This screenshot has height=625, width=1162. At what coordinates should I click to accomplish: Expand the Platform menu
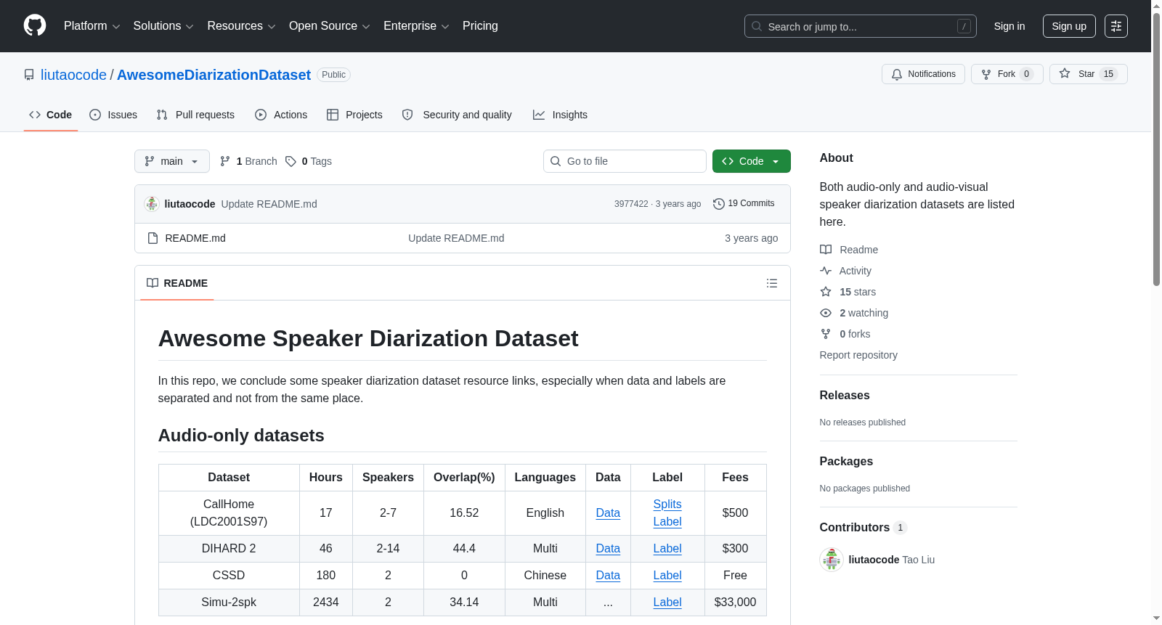tap(92, 26)
